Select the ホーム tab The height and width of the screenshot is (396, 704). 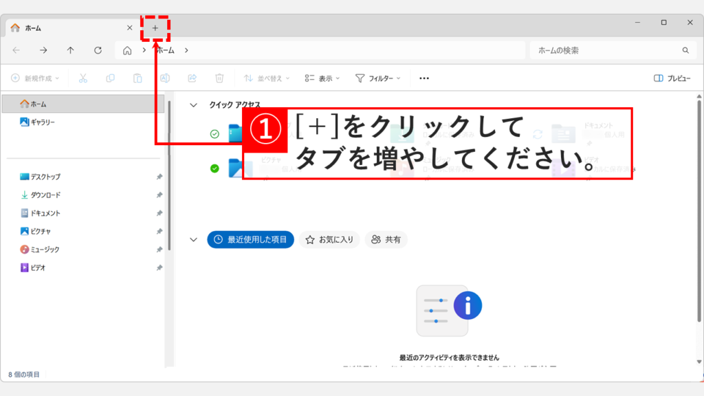pos(71,27)
